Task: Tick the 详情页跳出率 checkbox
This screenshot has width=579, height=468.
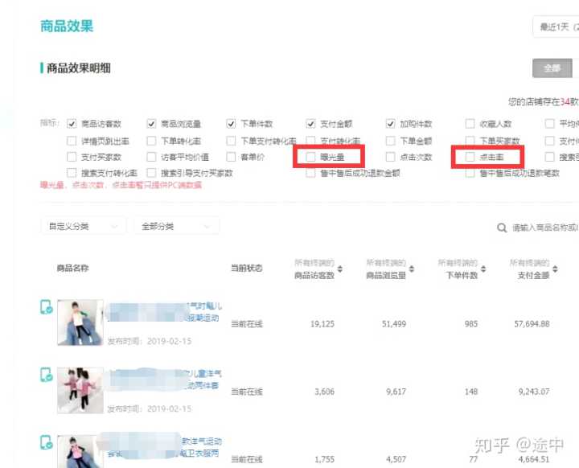Action: 72,141
